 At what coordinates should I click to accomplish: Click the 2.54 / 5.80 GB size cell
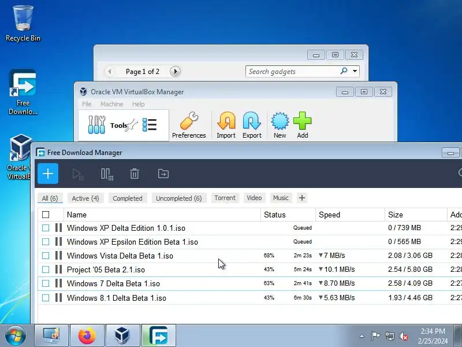pos(410,270)
